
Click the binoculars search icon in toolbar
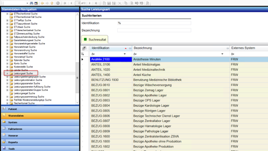pyautogui.click(x=31, y=3)
